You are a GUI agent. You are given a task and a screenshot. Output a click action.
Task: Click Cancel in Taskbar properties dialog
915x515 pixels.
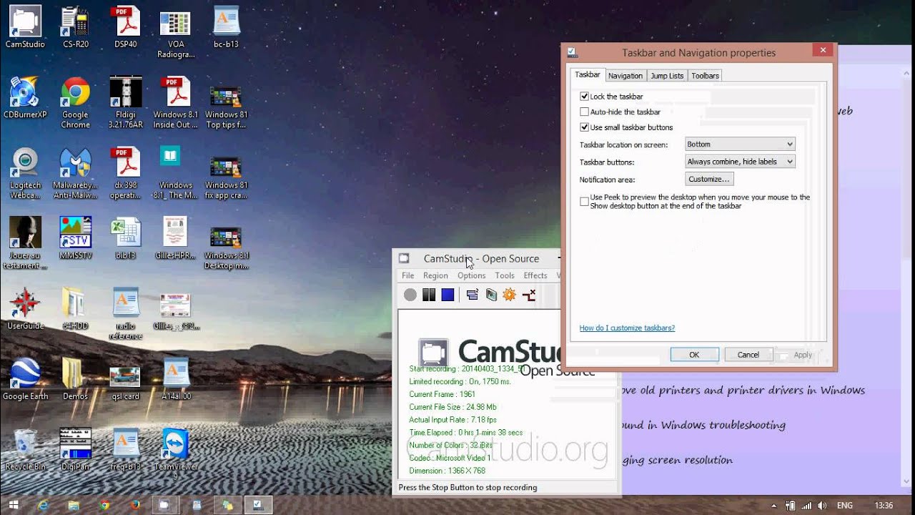[748, 354]
